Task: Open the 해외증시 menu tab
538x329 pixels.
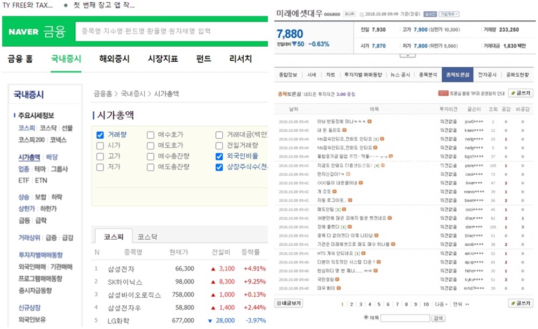Action: point(114,59)
